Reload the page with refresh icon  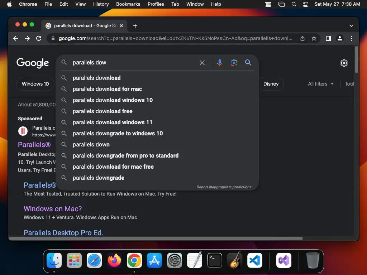click(x=39, y=38)
